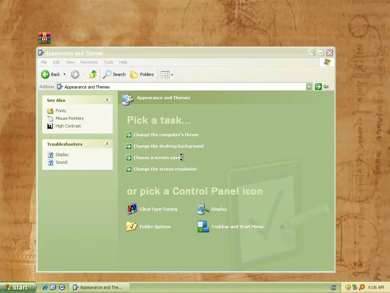Click arrow icon beside Change the computer's theme
Screen dimensions: 390x293
[x=129, y=135]
